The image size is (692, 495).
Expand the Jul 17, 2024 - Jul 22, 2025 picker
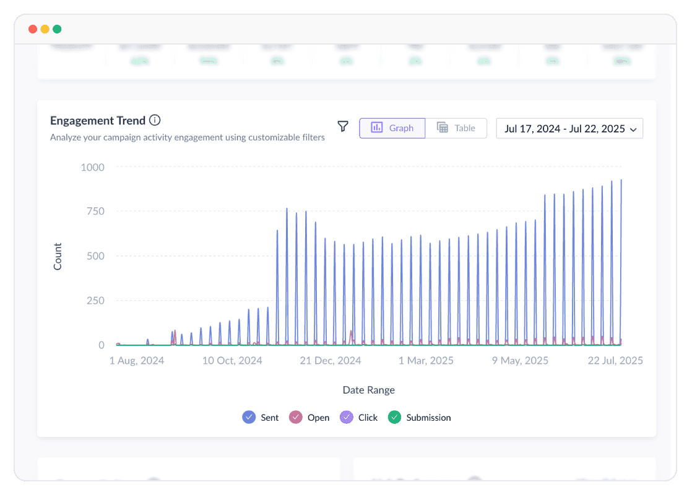[x=569, y=128]
